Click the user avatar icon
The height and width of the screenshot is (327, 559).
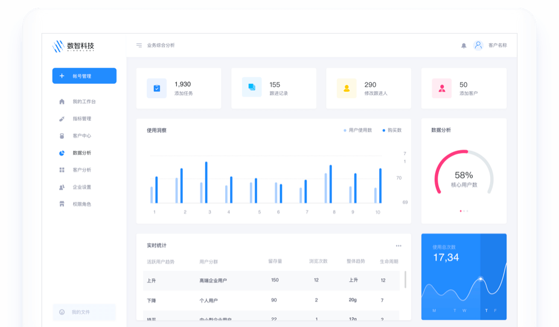[478, 45]
